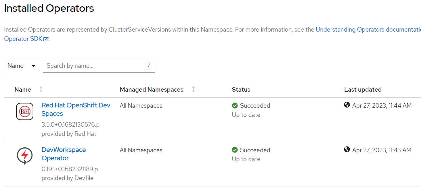Viewport: 421px width, 187px height.
Task: Click the globe icon beside 11:44 AM timestamp
Action: tap(347, 105)
